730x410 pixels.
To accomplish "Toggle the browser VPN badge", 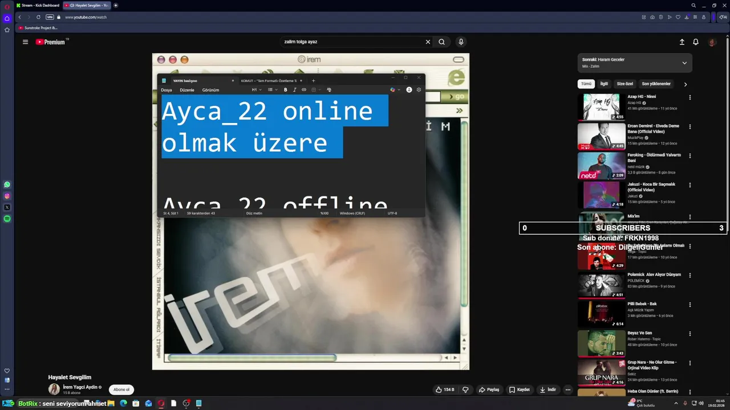I will point(50,17).
